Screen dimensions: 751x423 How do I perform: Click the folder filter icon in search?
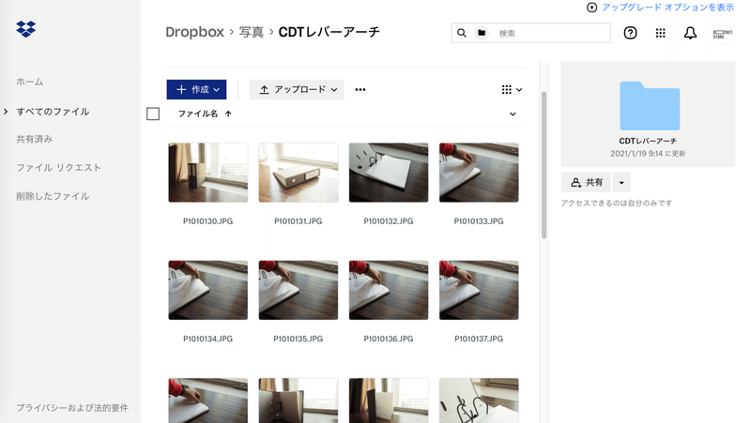point(482,33)
